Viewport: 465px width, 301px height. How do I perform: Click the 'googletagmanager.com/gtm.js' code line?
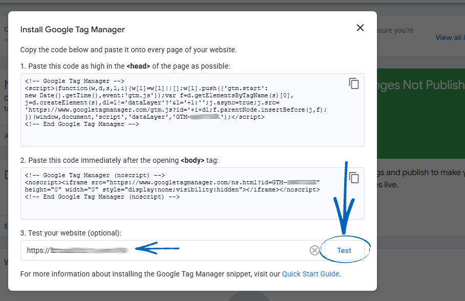[x=176, y=110]
